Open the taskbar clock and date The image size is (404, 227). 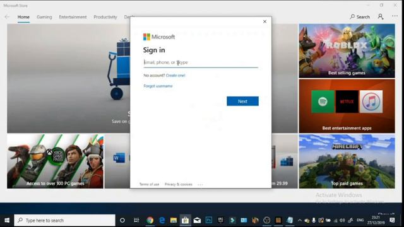pyautogui.click(x=376, y=220)
